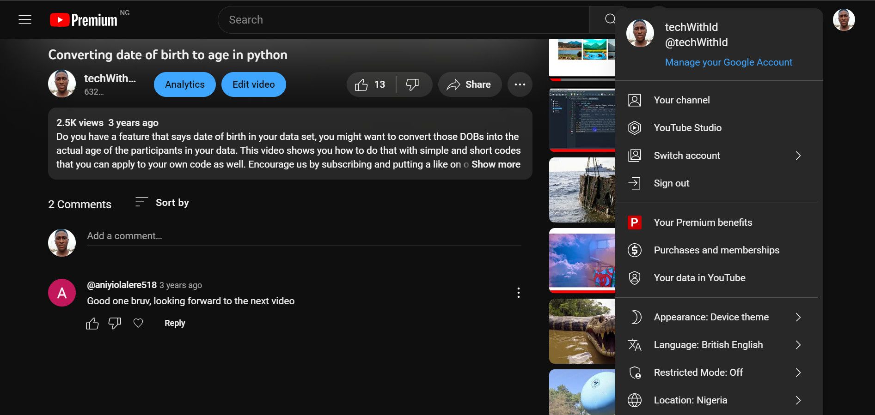Viewport: 875px width, 415px height.
Task: Click the @techWithId handle text
Action: tap(697, 42)
